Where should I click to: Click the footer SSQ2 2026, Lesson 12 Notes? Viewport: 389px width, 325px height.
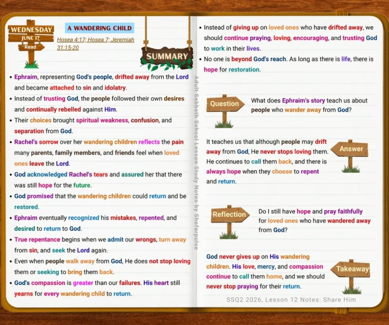click(x=291, y=300)
